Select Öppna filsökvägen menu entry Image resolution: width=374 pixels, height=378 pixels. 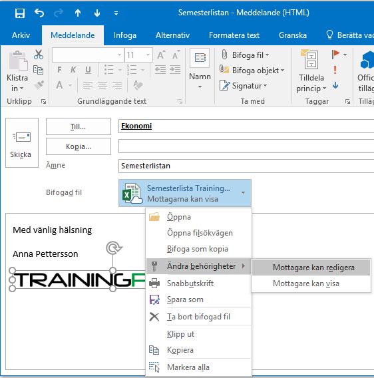198,233
